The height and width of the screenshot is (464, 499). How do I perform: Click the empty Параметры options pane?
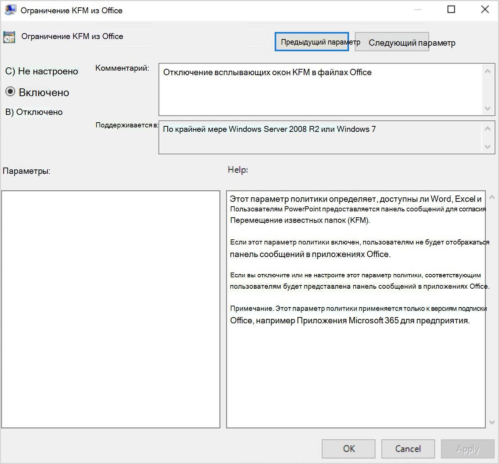point(111,309)
